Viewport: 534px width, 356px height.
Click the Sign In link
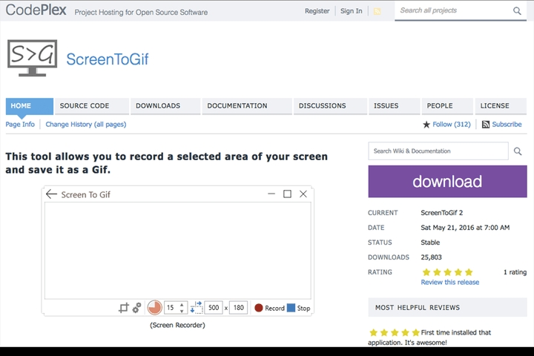351,11
